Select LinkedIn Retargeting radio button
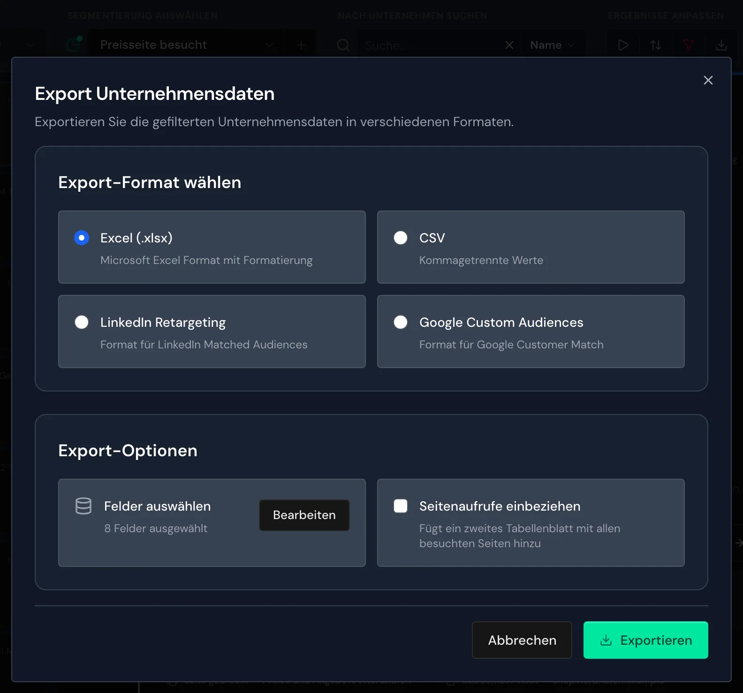 82,322
